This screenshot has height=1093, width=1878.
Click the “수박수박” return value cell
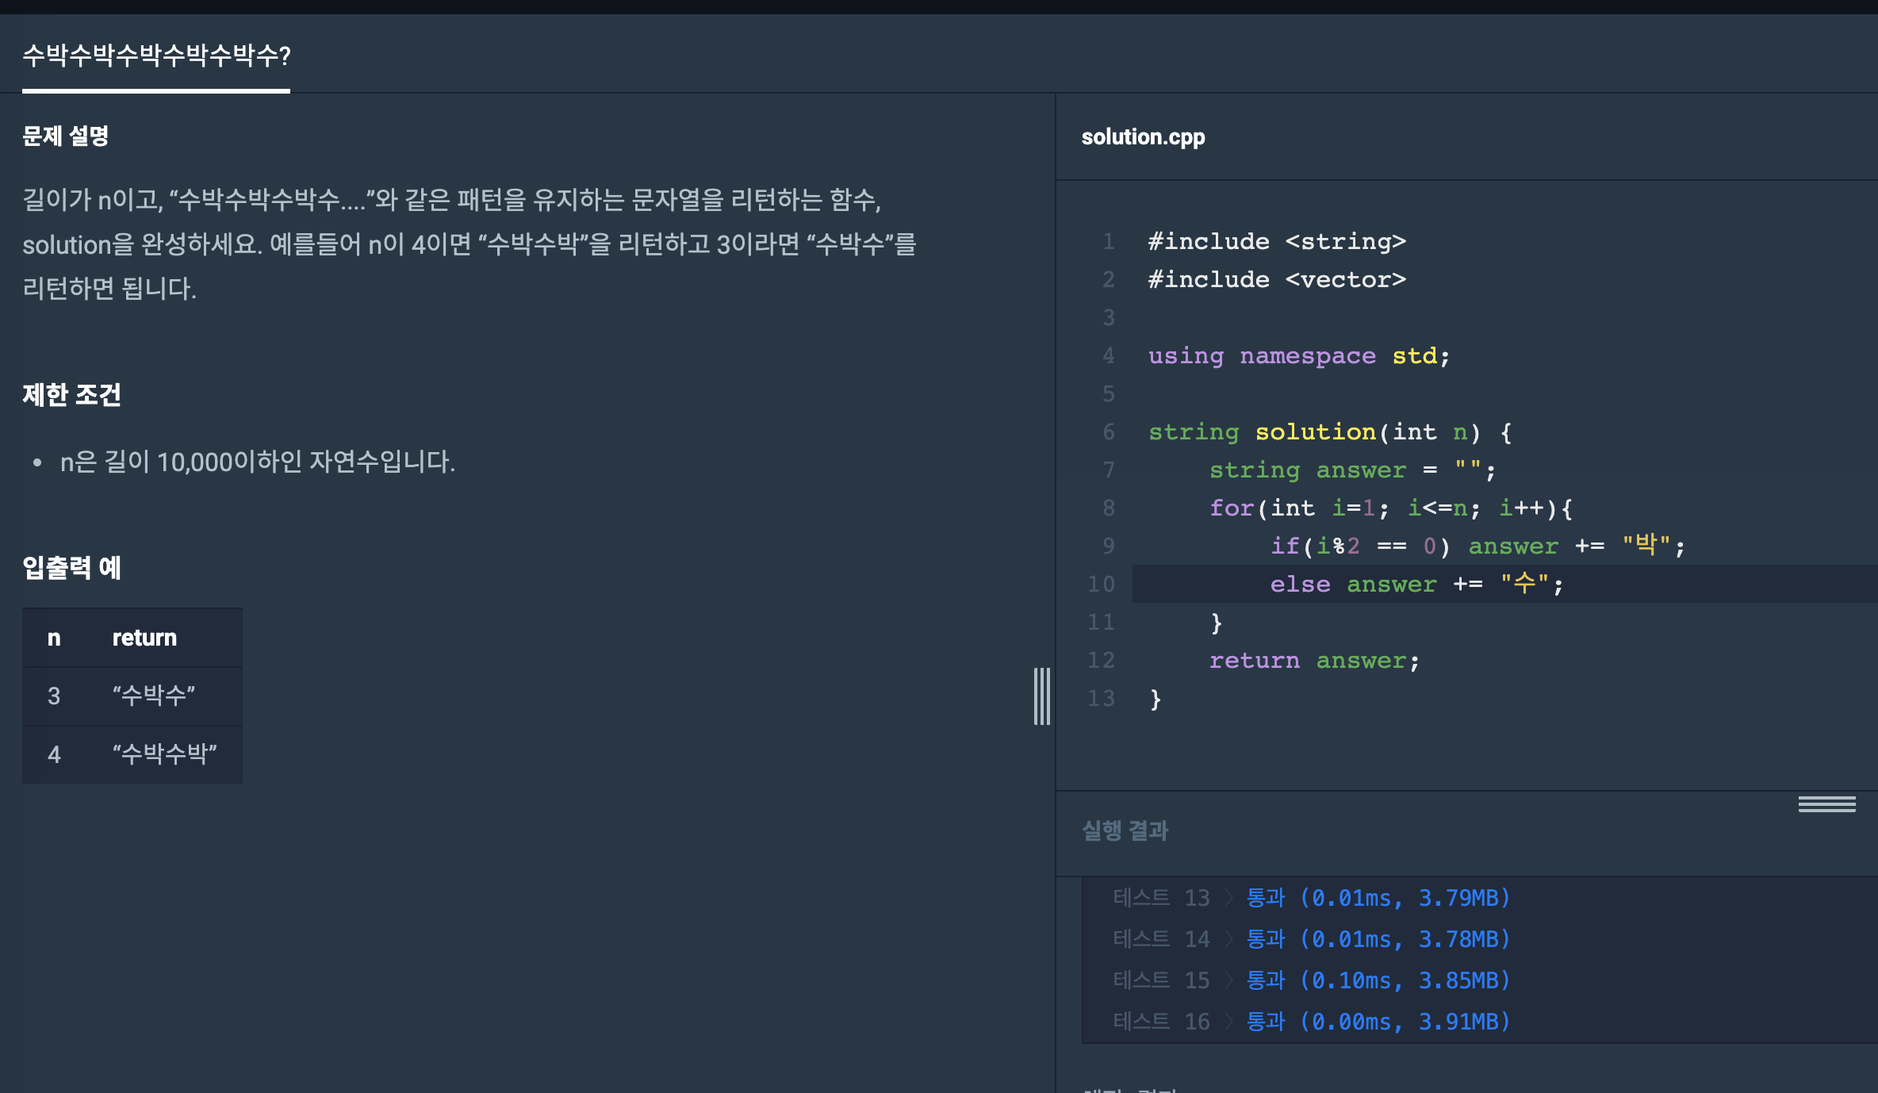164,754
